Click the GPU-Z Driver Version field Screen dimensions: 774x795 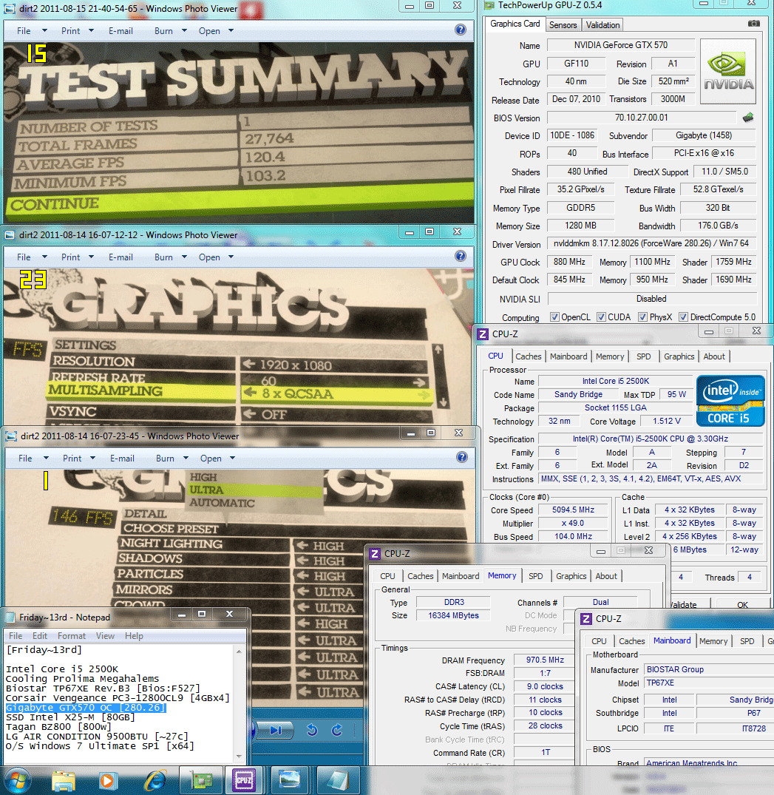pos(651,243)
